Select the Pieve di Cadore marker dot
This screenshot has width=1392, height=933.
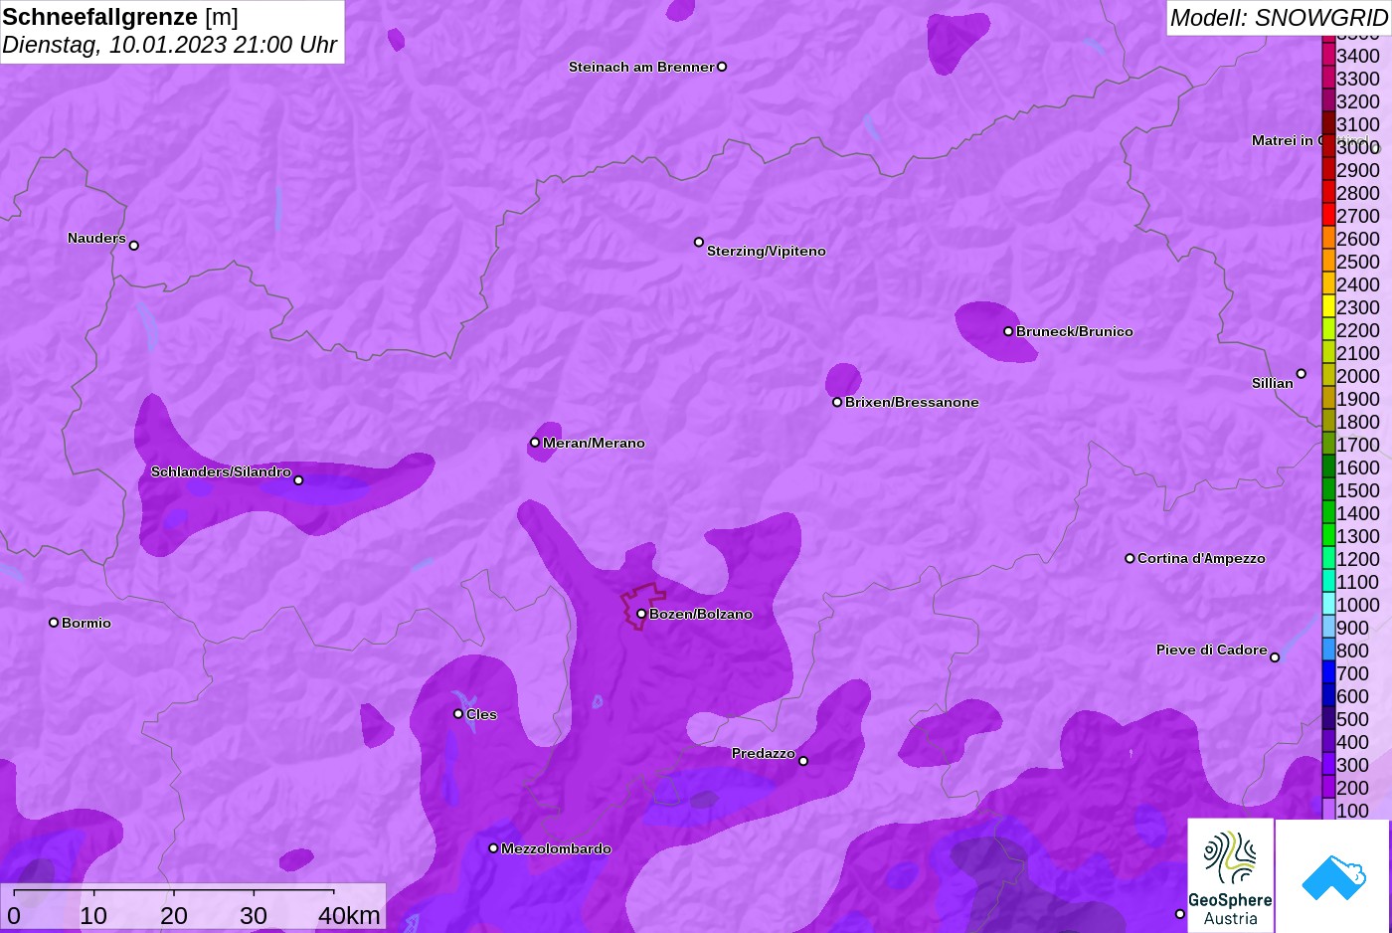point(1275,657)
